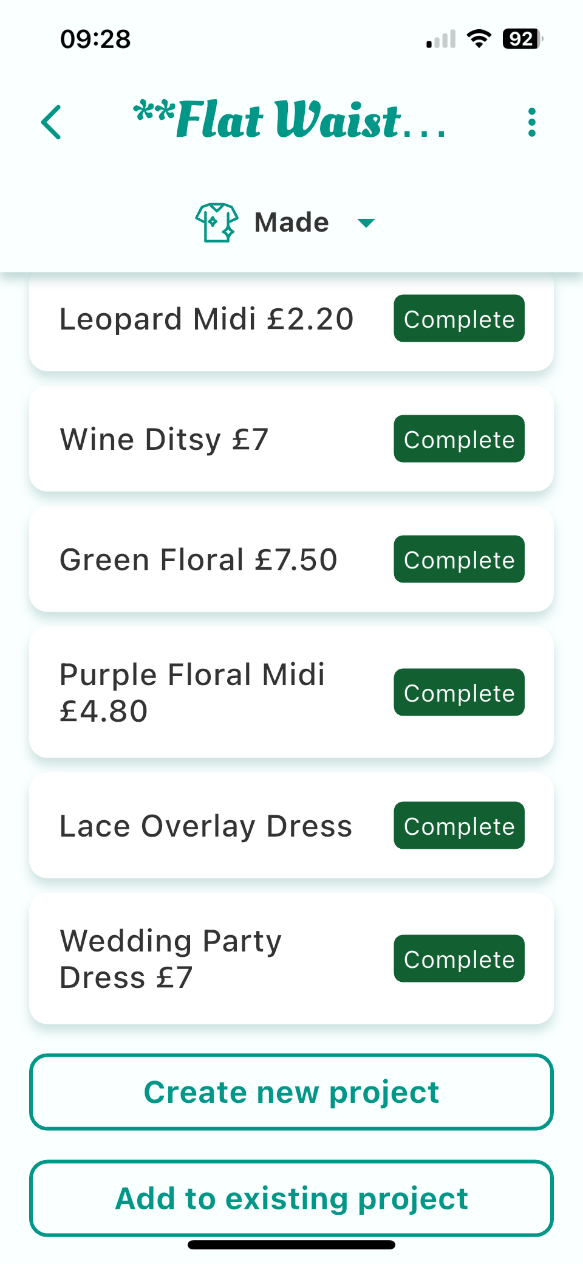This screenshot has width=583, height=1264.
Task: View the Lace Overlay Dress project
Action: point(206,826)
